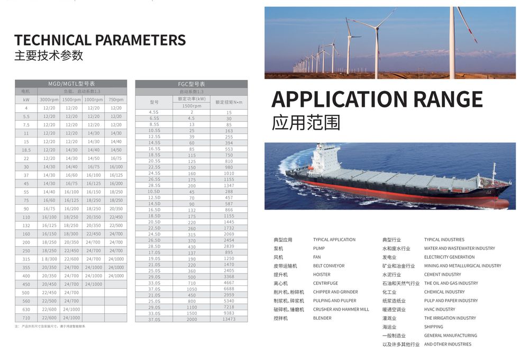This screenshot has height=362, width=529.
Task: Click the 13473 torque value cell
Action: click(229, 319)
